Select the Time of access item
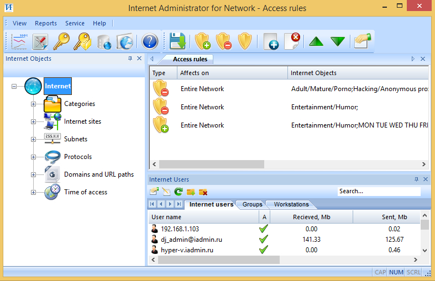Image resolution: width=435 pixels, height=281 pixels. (x=85, y=192)
